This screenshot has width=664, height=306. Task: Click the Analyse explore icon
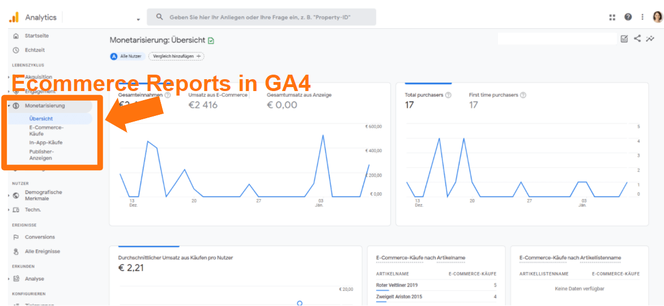coord(16,279)
